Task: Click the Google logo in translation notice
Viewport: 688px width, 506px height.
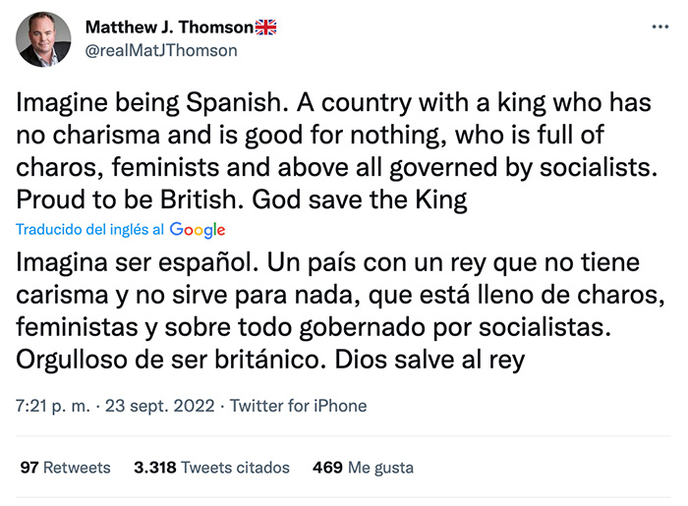Action: [x=198, y=230]
